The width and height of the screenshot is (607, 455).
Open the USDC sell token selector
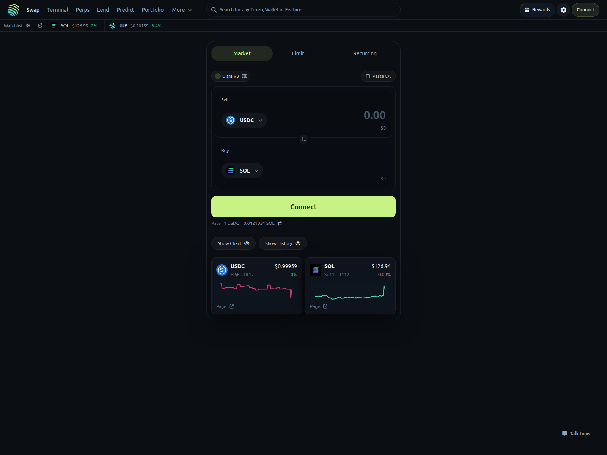244,120
